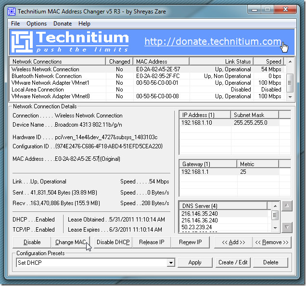Screen dimensions: 306x286
Task: Select IP address 192.168.1.10 entry
Action: tap(196, 123)
